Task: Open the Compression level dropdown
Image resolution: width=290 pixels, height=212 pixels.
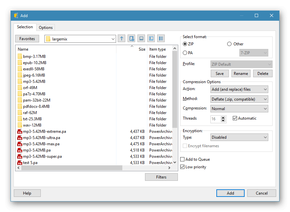Action: click(239, 109)
